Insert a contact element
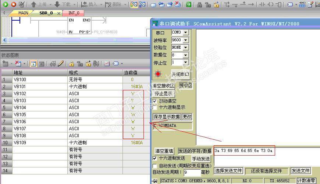The width and height of the screenshot is (320, 184). 262,4
